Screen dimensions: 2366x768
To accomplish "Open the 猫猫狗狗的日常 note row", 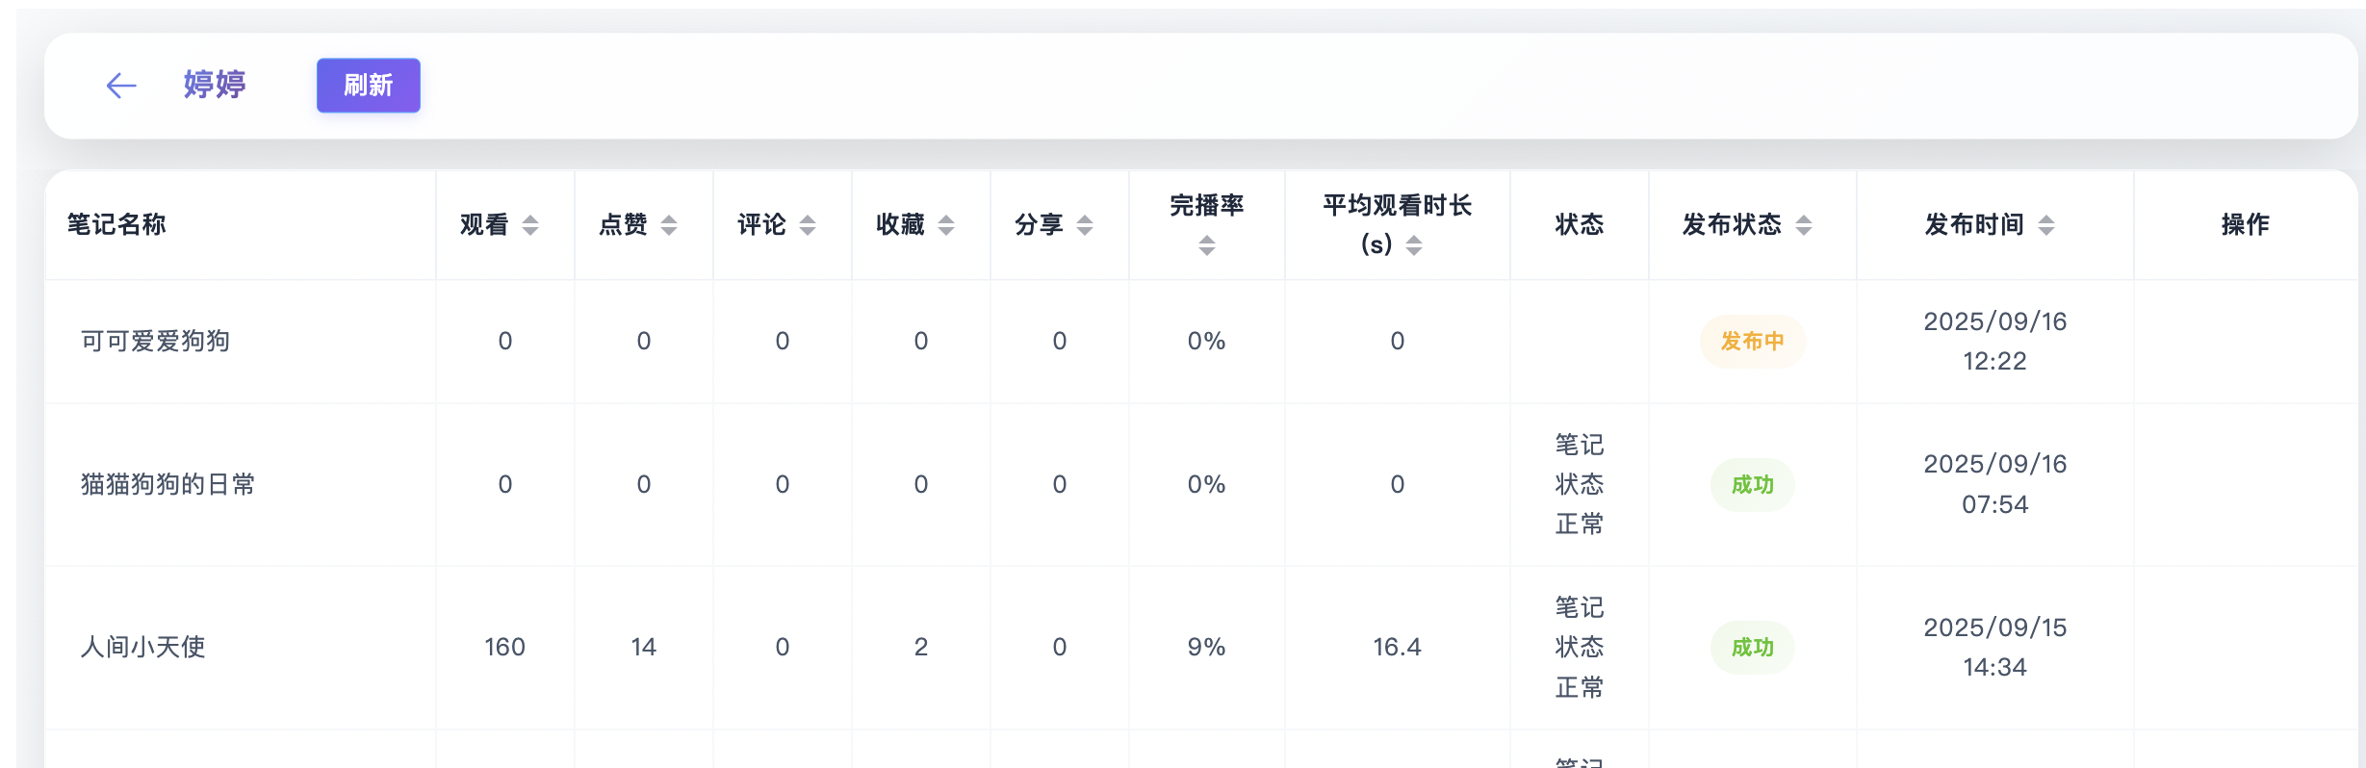I will (167, 484).
